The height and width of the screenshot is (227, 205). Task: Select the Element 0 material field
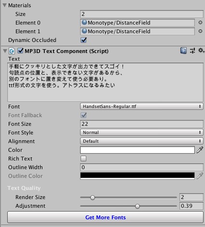[137, 23]
